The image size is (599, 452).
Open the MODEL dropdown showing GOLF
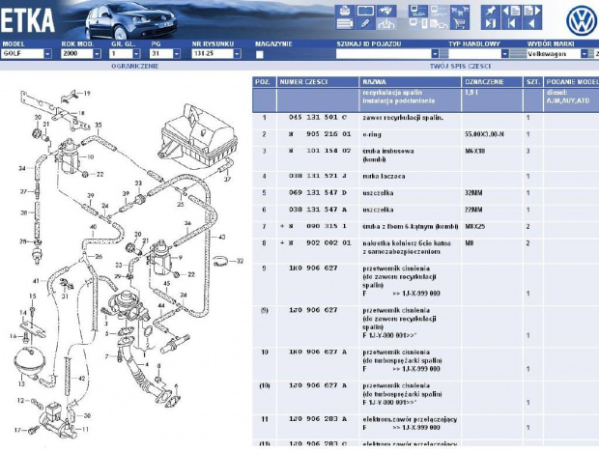pos(26,53)
